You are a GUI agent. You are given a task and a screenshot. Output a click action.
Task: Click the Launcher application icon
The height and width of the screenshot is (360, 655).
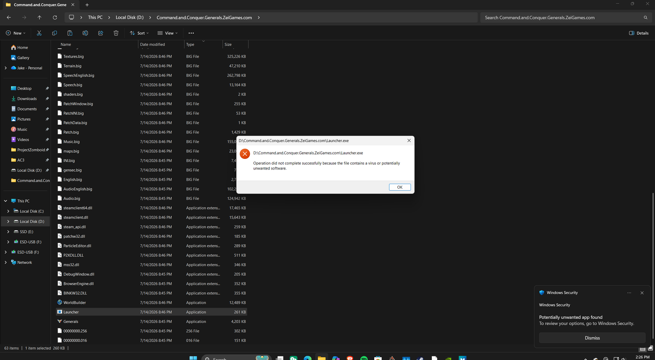coord(60,312)
